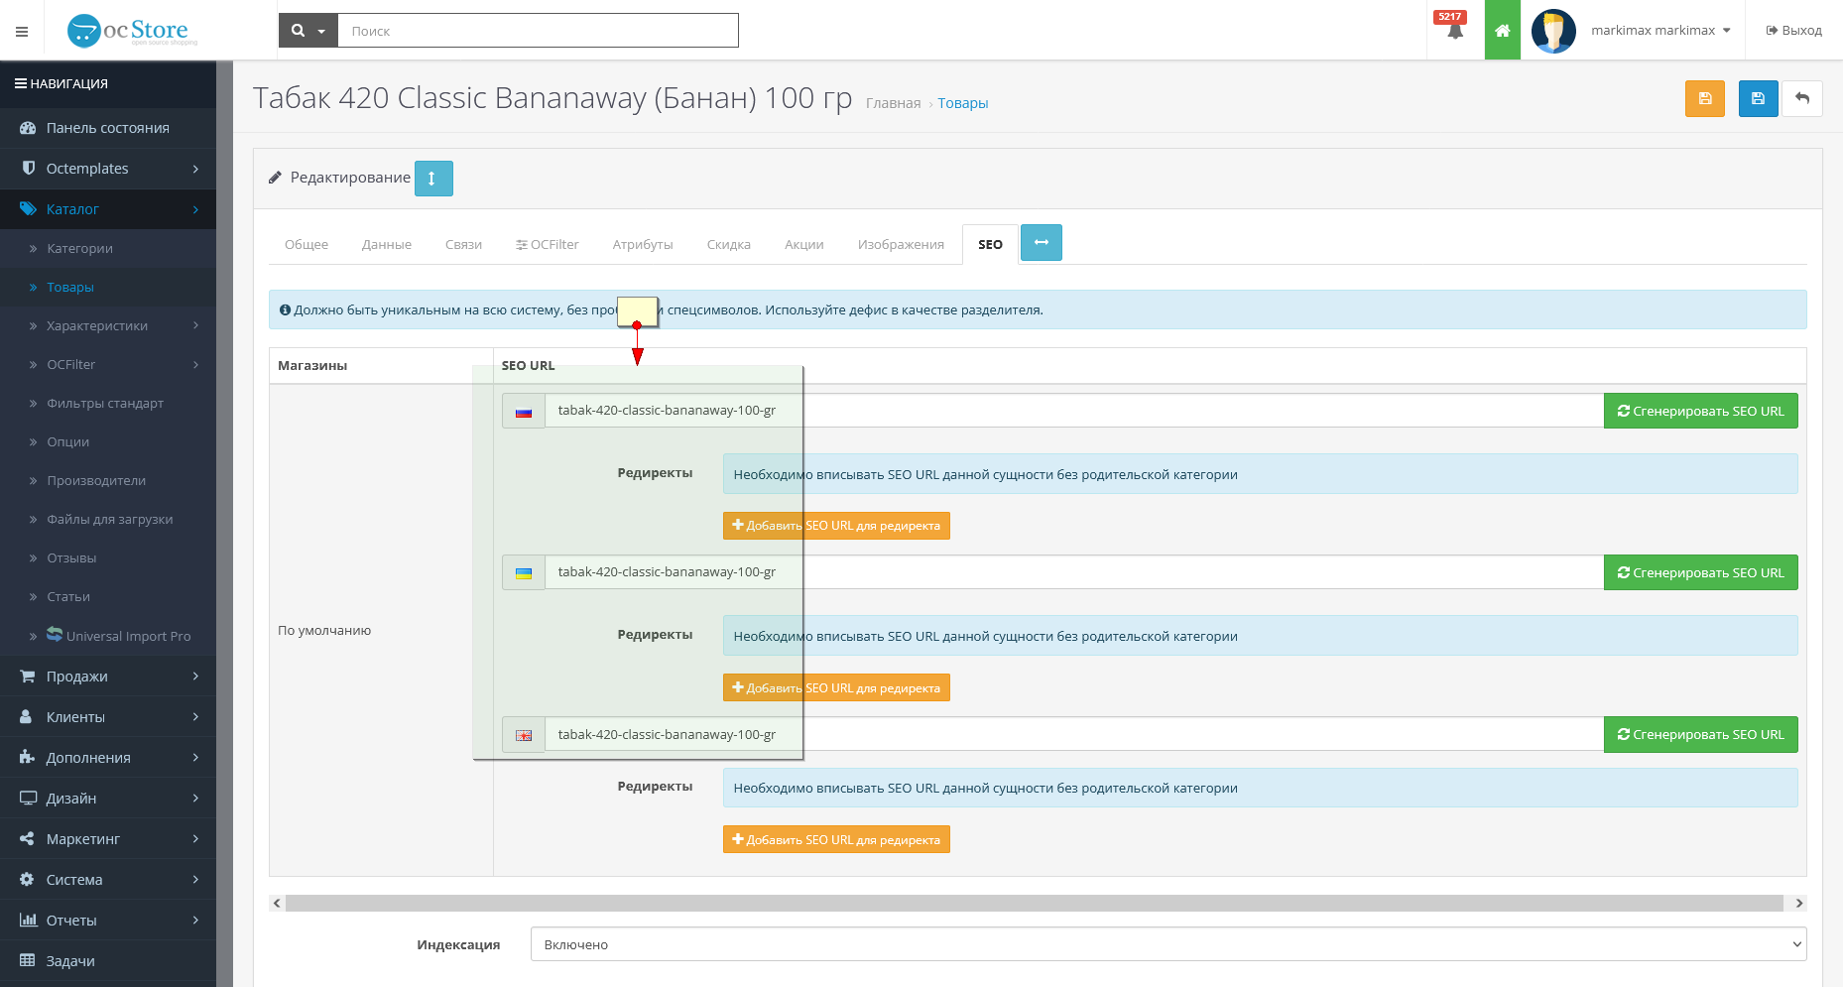Click the vertical resize icon near Редактирование
The image size is (1843, 987).
pyautogui.click(x=432, y=179)
